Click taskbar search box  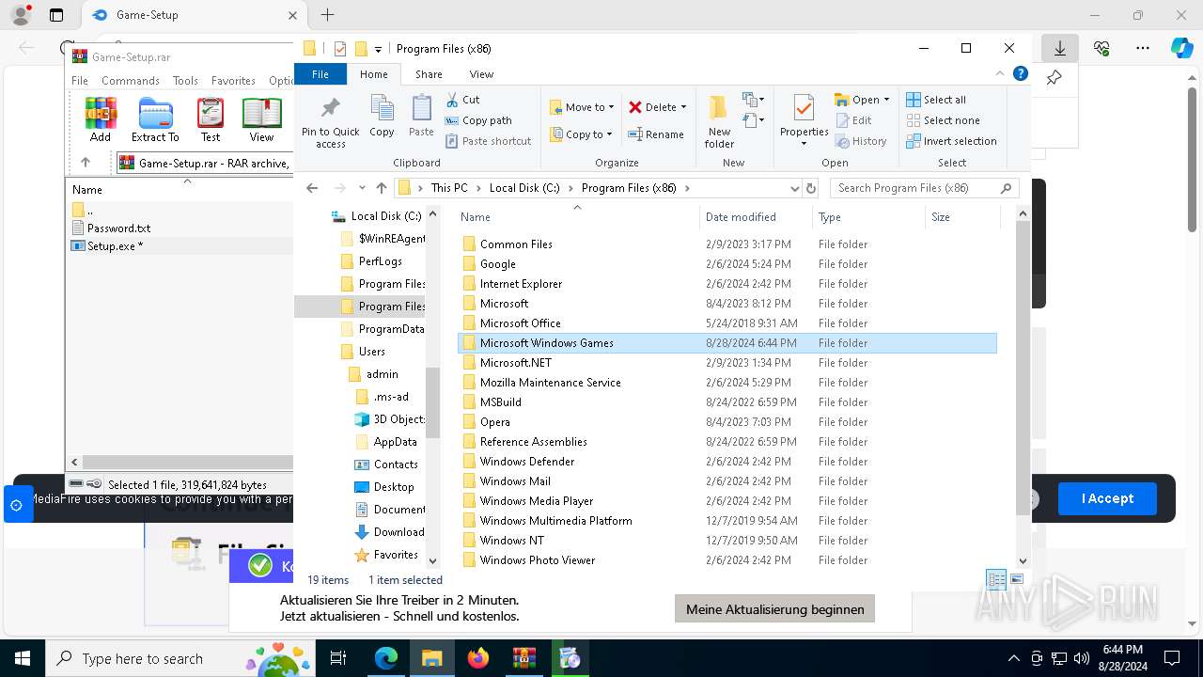182,658
